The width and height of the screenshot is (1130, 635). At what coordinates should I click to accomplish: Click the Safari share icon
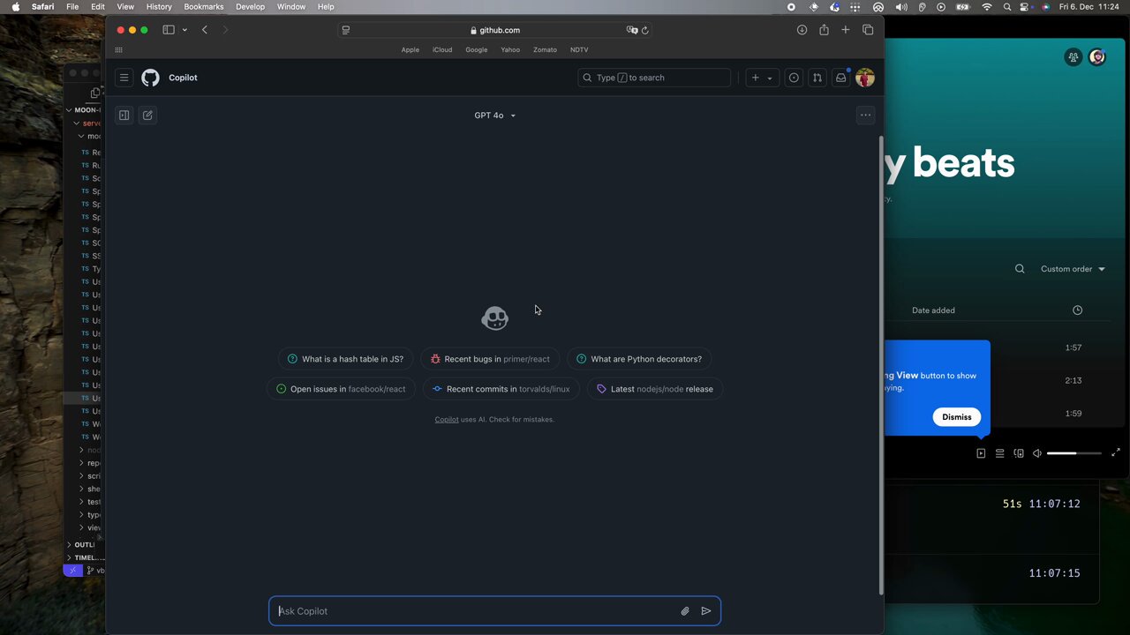pyautogui.click(x=824, y=30)
